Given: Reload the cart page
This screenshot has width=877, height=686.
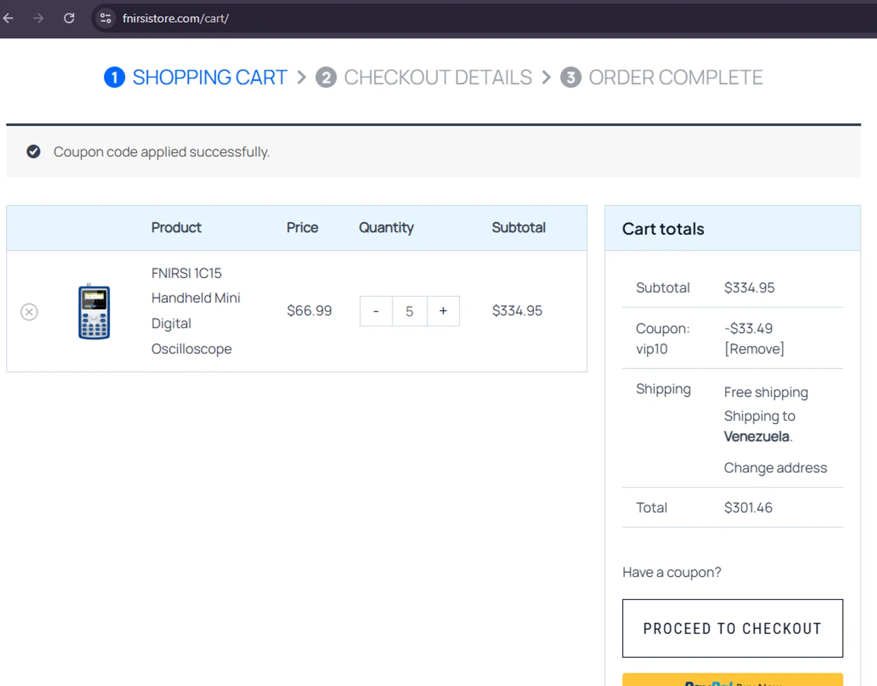Looking at the screenshot, I should 69,18.
